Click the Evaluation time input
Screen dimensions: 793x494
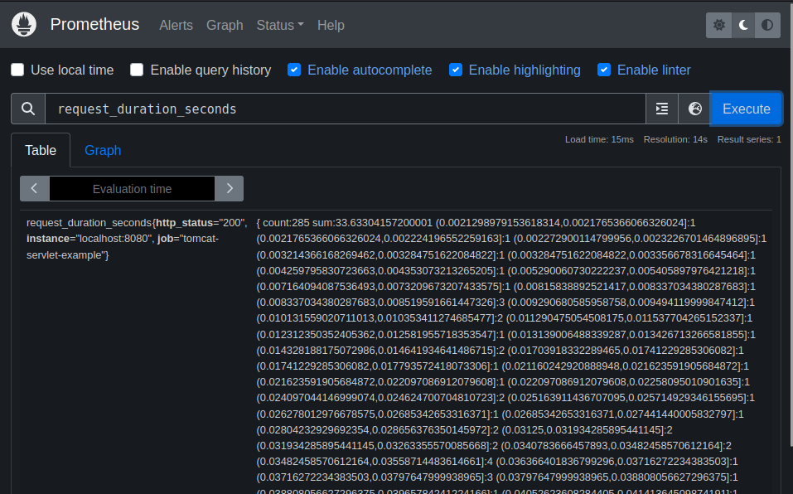[132, 189]
